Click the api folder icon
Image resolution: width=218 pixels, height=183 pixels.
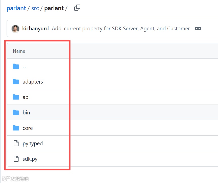[16, 97]
